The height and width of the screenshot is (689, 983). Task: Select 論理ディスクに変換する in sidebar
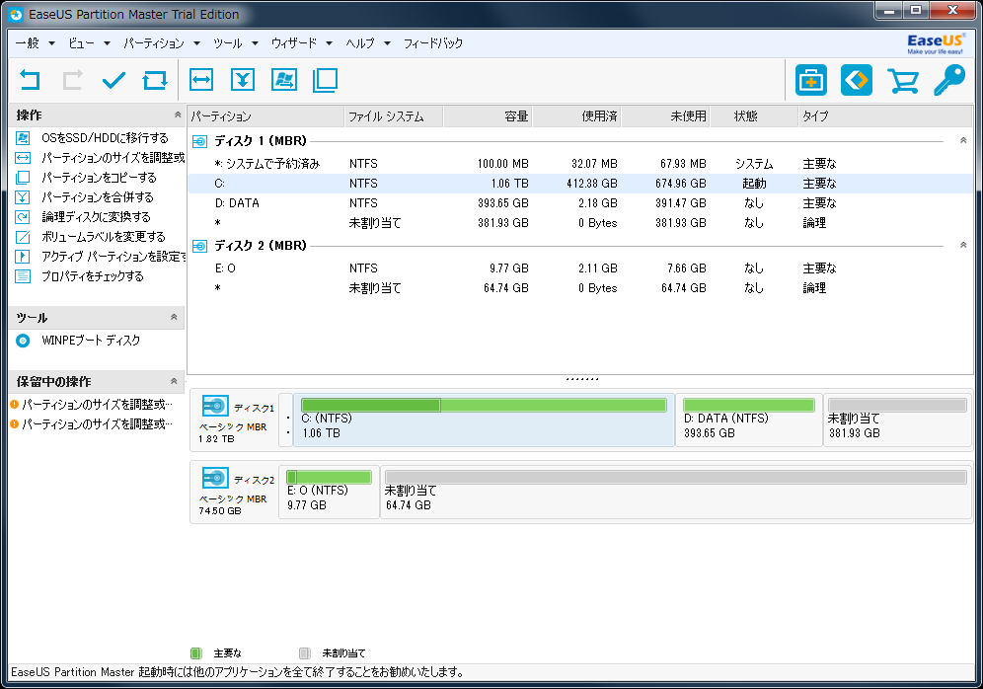[96, 217]
